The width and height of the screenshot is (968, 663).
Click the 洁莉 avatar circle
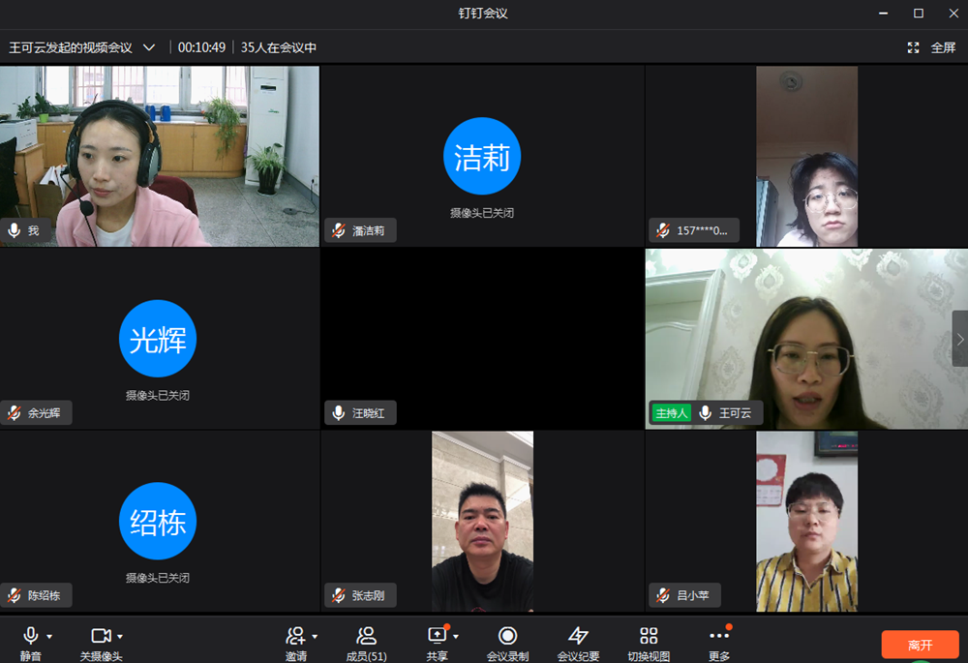(482, 157)
